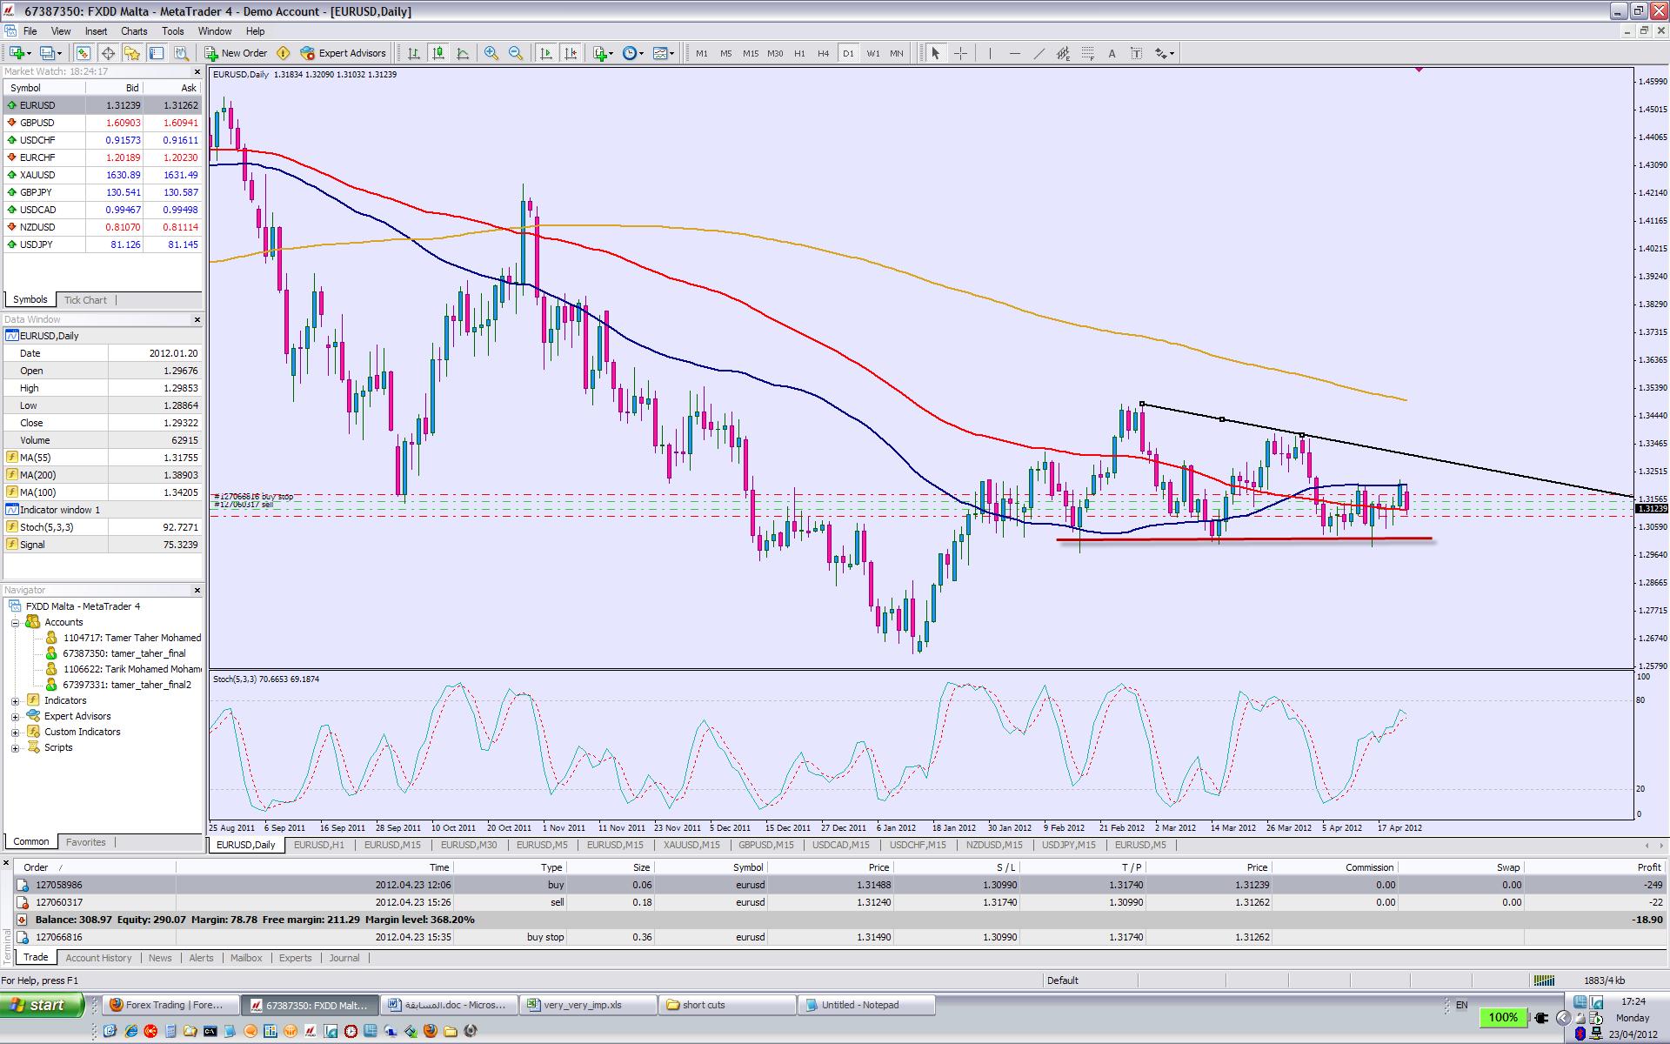The height and width of the screenshot is (1044, 1670).
Task: Open the Indicators dropdown arrow
Action: pos(611,53)
